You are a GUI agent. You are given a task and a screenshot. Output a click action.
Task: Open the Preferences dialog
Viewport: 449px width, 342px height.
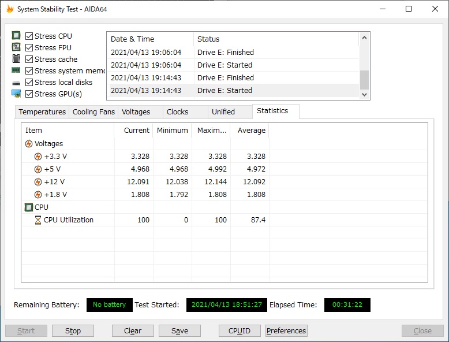(286, 331)
